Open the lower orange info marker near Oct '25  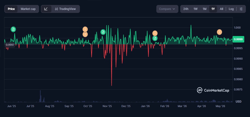pos(85,34)
